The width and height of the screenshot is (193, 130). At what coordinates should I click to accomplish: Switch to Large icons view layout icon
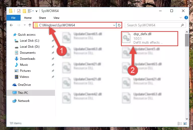click(185, 123)
